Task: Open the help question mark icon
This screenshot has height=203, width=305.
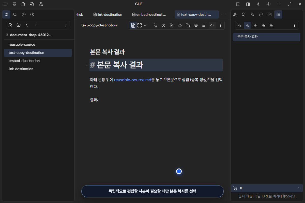Action: coord(32,14)
